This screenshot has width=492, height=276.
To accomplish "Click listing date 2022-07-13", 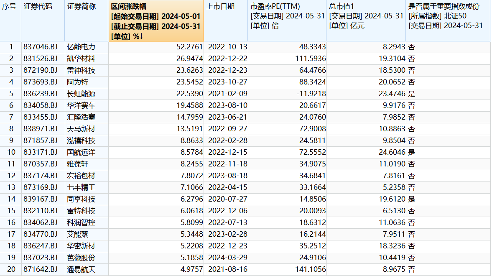I will (227, 222).
